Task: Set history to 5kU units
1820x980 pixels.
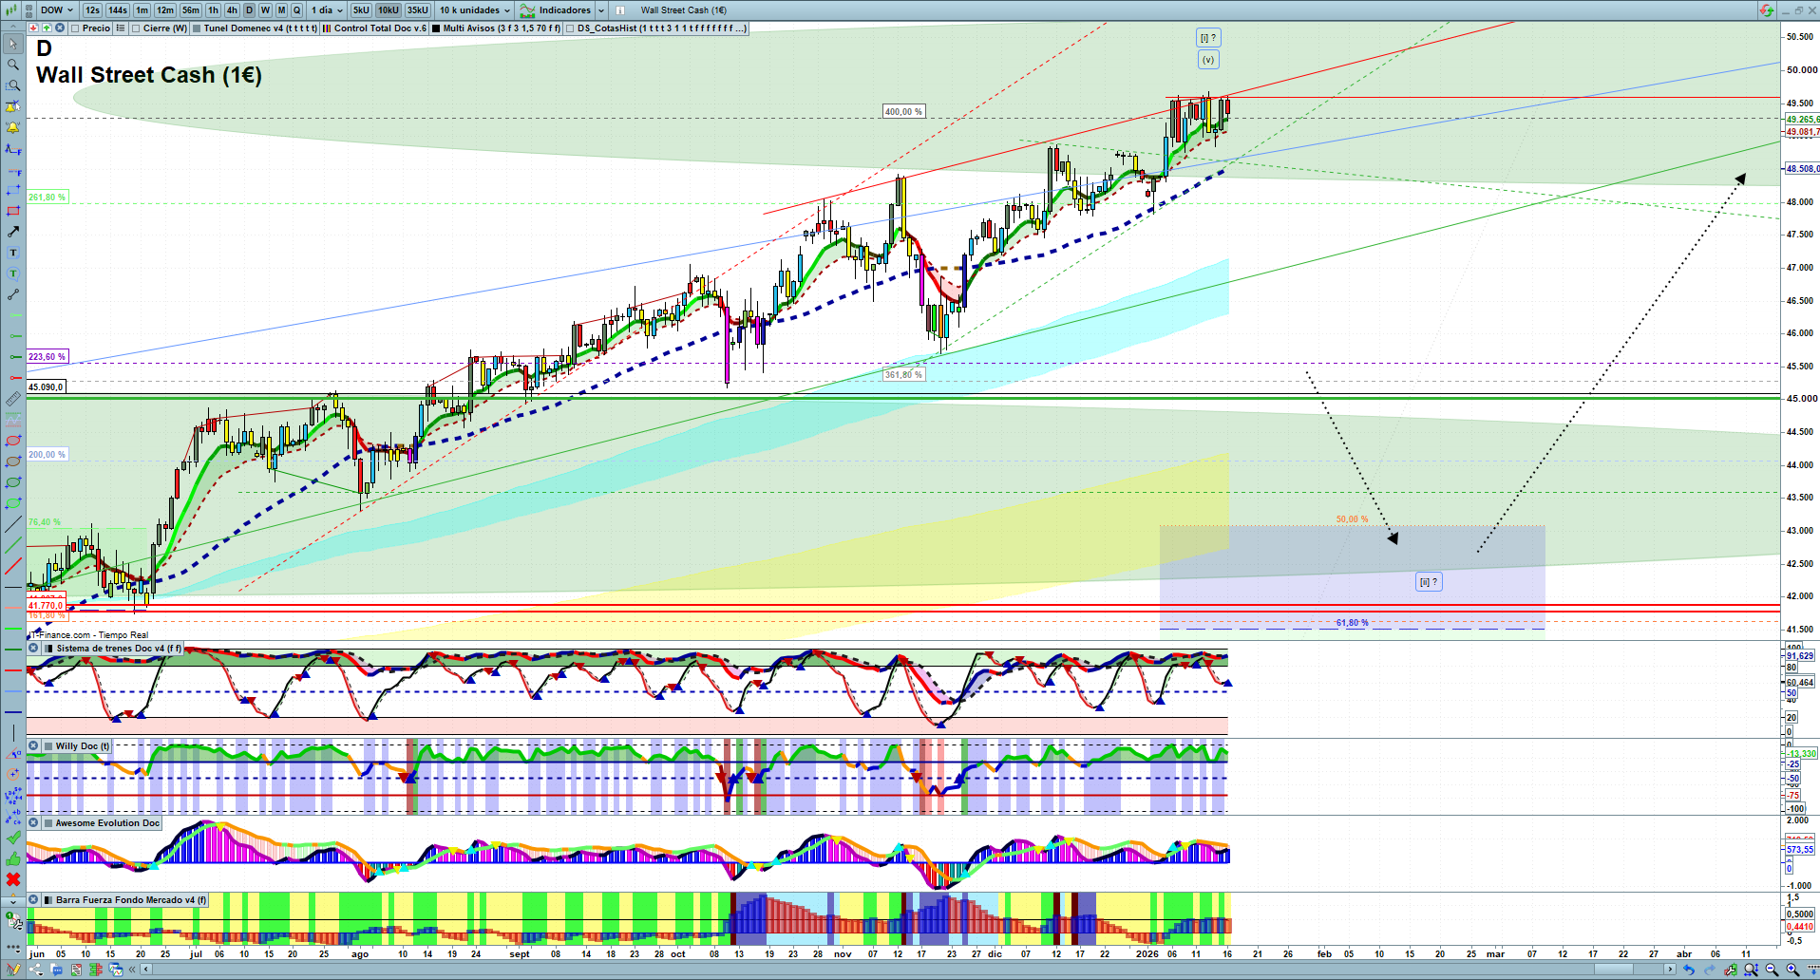Action: [x=361, y=10]
